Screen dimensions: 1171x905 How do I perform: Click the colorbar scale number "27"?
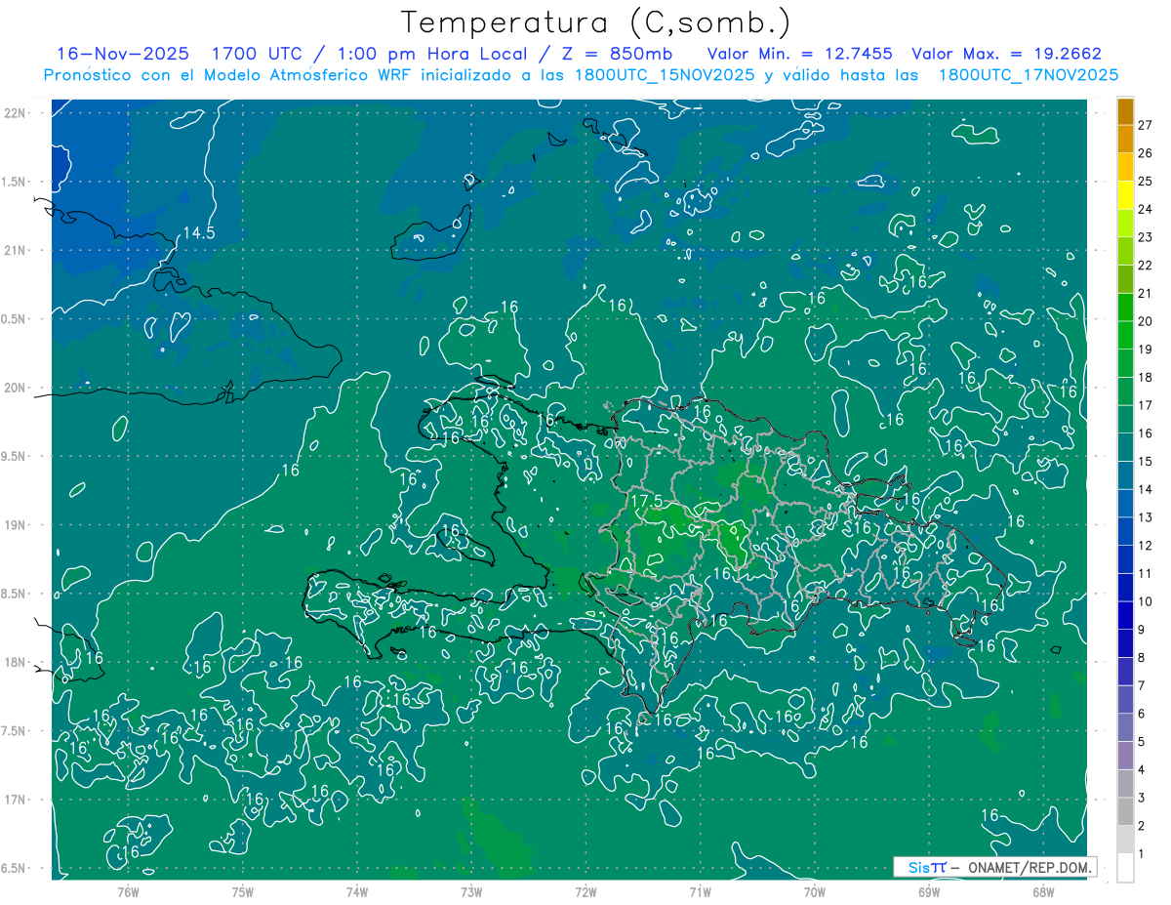click(x=1146, y=125)
